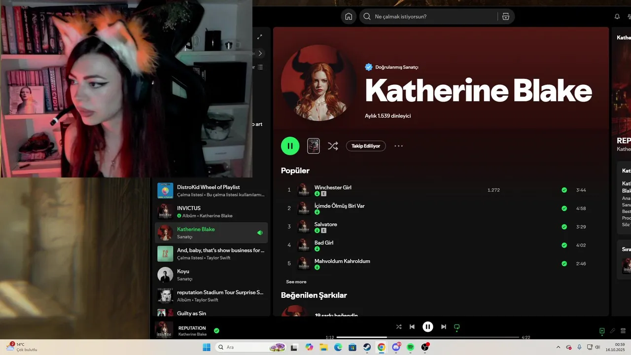Viewport: 631px width, 355px height.
Task: Click Takip Ediliyor follow button
Action: (366, 146)
